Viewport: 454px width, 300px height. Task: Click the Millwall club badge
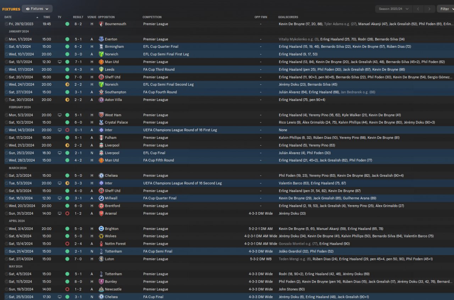(x=101, y=198)
